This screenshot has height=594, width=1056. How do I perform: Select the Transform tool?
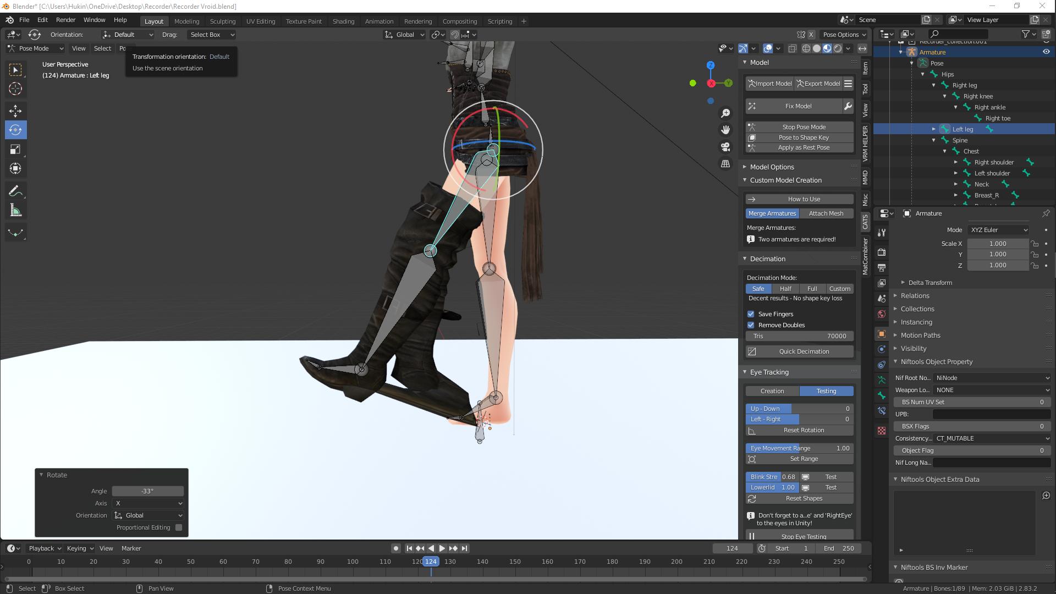(x=15, y=168)
